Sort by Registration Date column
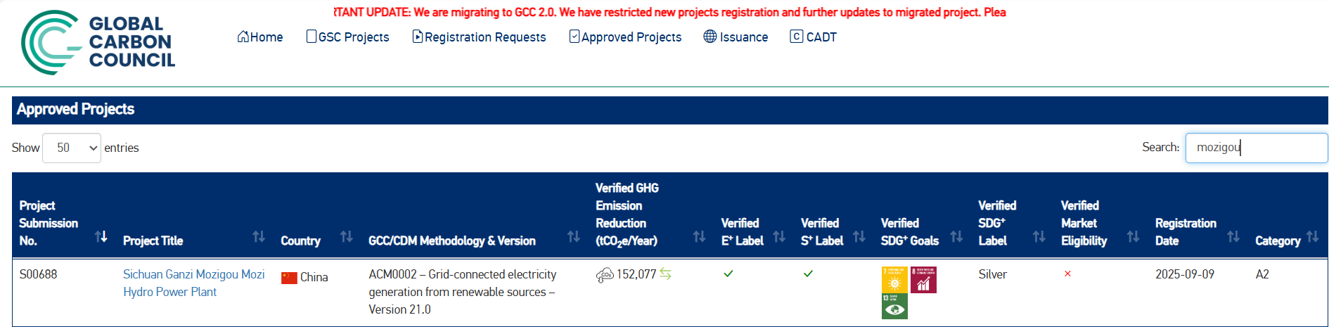 click(1233, 237)
